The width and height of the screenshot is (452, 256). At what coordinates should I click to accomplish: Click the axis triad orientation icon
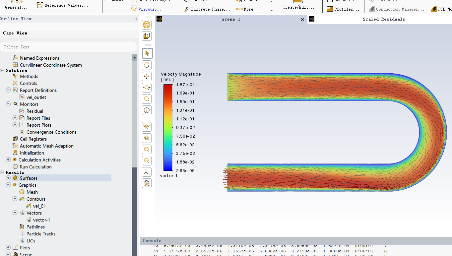pyautogui.click(x=147, y=172)
